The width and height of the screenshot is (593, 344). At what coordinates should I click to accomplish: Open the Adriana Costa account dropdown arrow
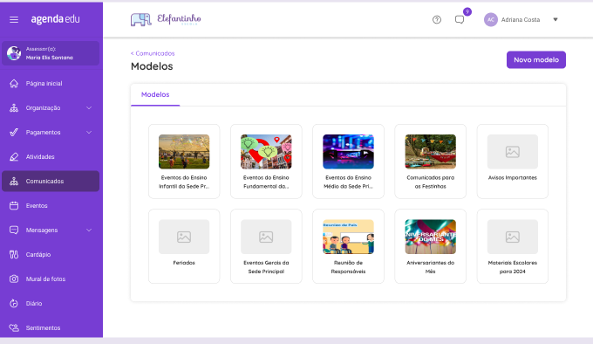tap(556, 20)
